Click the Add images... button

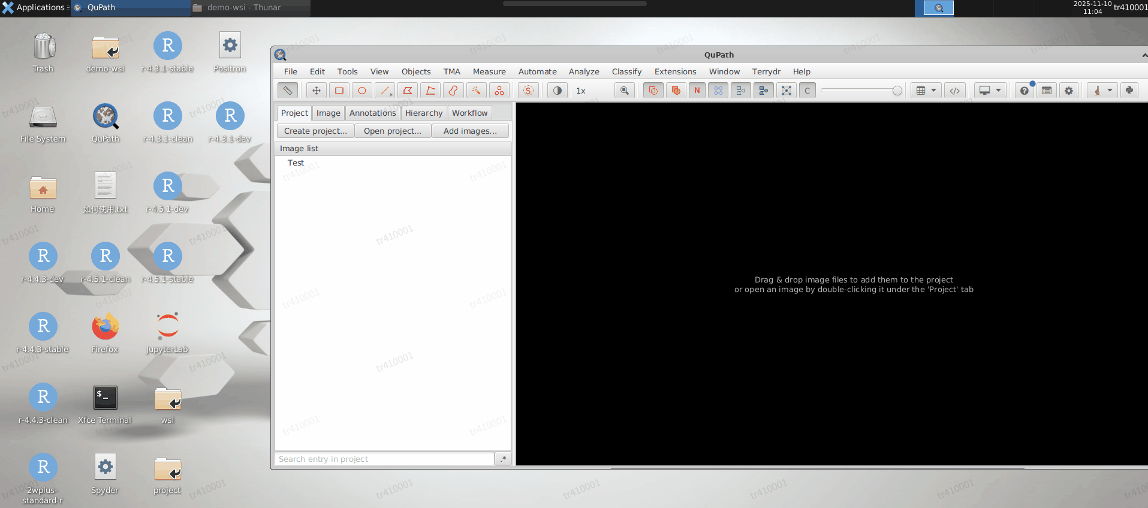tap(470, 131)
